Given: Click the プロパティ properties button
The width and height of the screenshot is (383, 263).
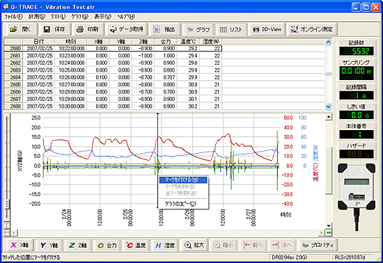Looking at the screenshot, I should (318, 245).
